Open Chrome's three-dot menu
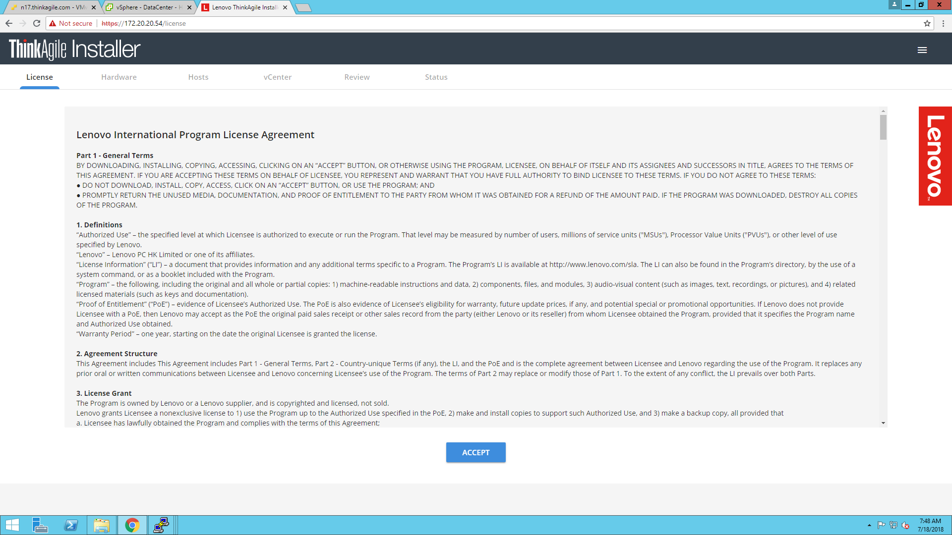 943,23
